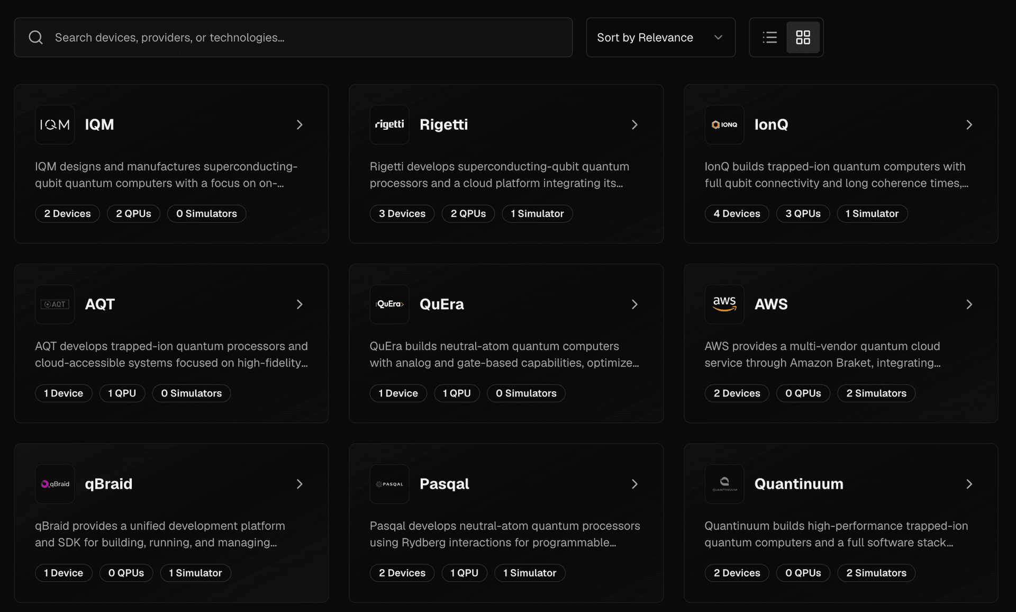
Task: Open the AQT provider title
Action: click(100, 304)
